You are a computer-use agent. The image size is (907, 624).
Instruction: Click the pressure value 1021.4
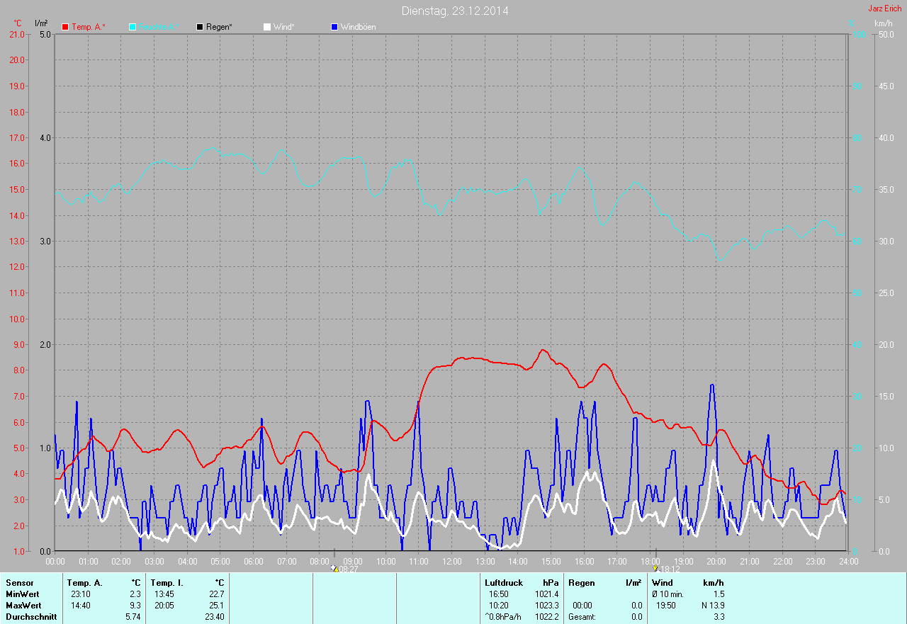[x=547, y=594]
